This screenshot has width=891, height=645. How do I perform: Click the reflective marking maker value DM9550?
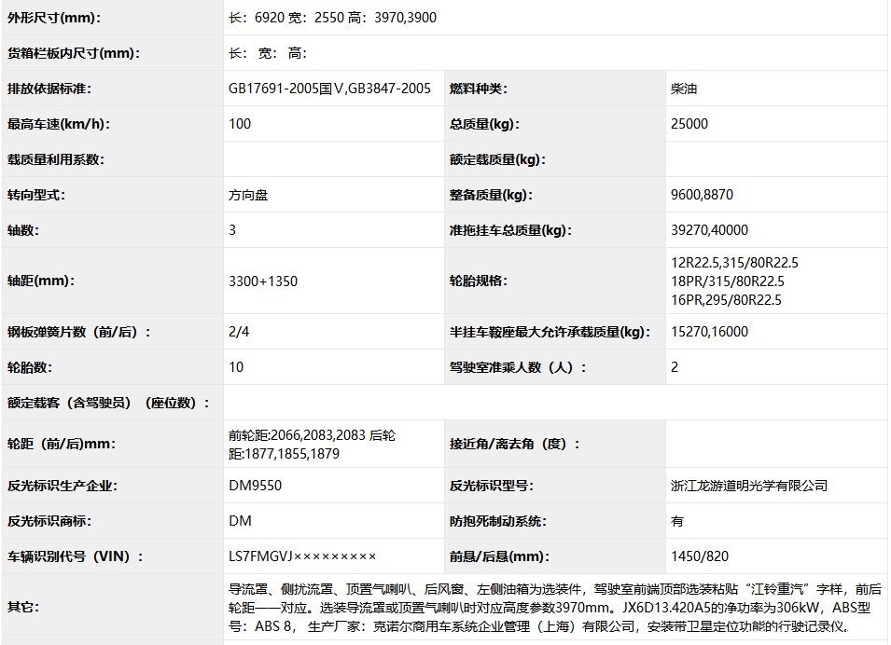click(255, 486)
